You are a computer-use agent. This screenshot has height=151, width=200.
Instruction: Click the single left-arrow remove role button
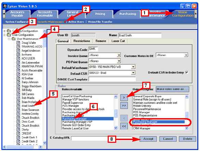pos(124,118)
